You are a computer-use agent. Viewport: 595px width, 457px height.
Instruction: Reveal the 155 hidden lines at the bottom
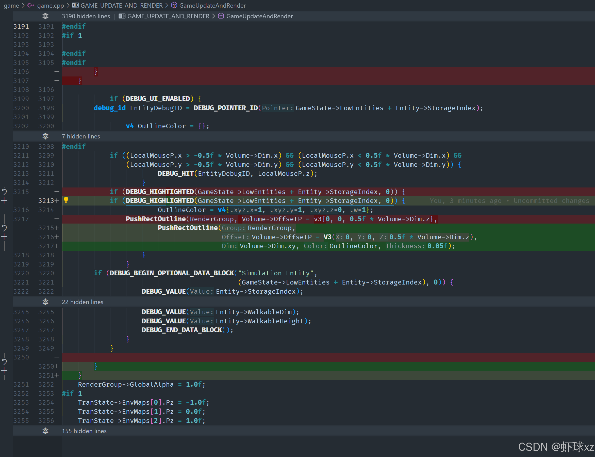click(x=45, y=431)
